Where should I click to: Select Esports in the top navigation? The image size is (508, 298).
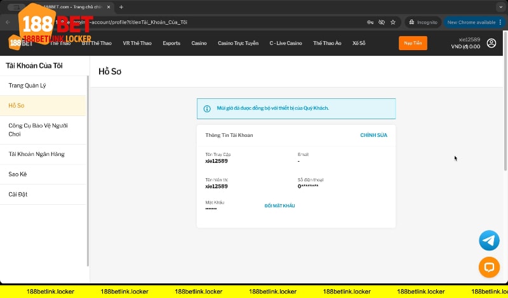pos(171,43)
